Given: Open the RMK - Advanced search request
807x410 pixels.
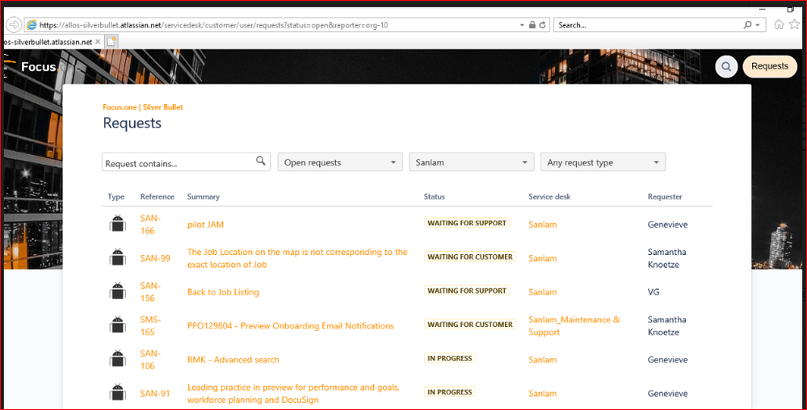Looking at the screenshot, I should point(233,360).
